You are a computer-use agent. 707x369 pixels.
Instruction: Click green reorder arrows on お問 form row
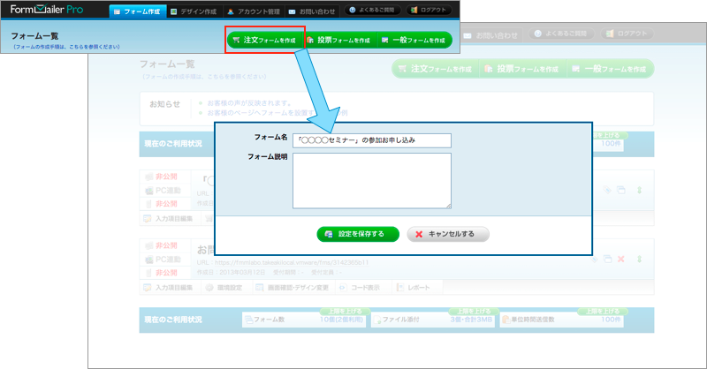pyautogui.click(x=639, y=259)
